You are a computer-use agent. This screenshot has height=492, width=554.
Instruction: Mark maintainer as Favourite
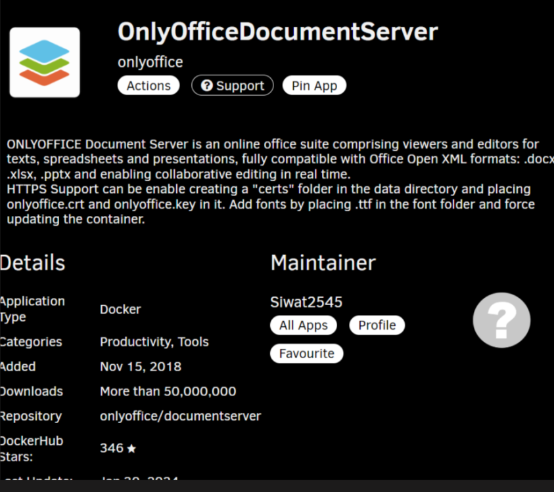click(x=307, y=354)
